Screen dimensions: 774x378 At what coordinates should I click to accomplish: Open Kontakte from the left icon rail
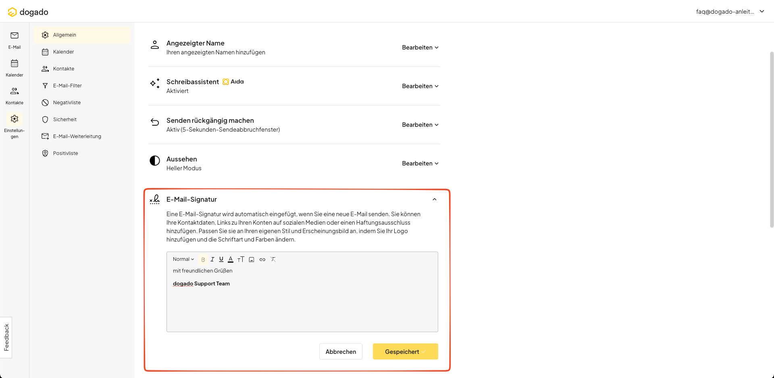click(x=15, y=96)
